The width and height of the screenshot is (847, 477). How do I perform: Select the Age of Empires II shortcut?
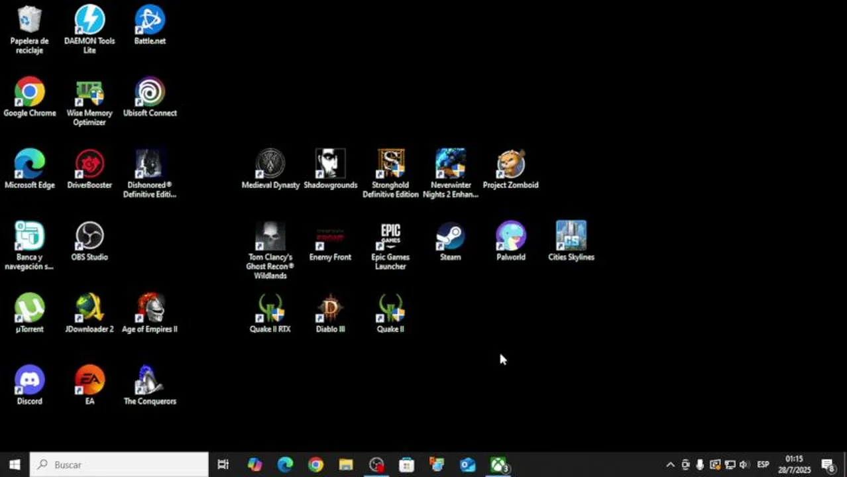[x=150, y=313]
